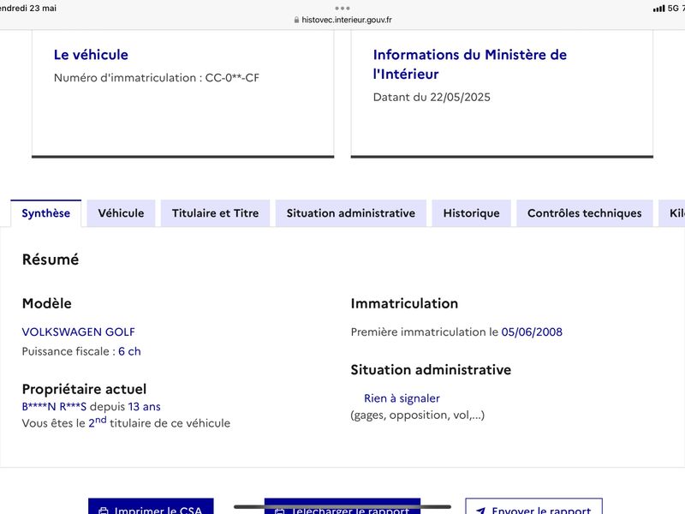
Task: Click the Envoyer le rapport button
Action: pyautogui.click(x=533, y=507)
